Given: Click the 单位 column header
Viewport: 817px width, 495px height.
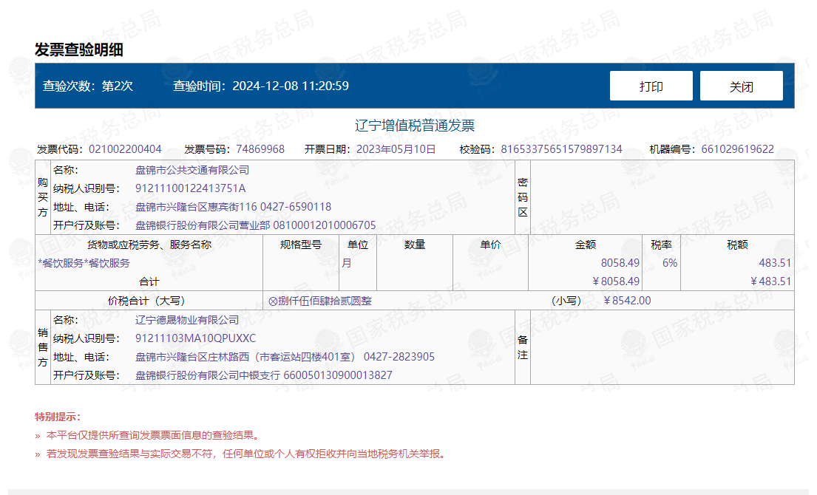Looking at the screenshot, I should point(358,245).
